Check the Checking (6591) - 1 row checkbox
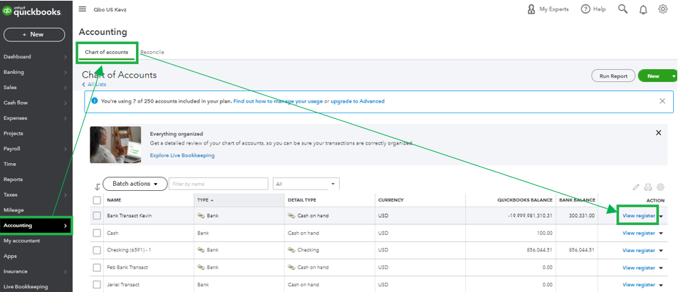 (x=98, y=250)
